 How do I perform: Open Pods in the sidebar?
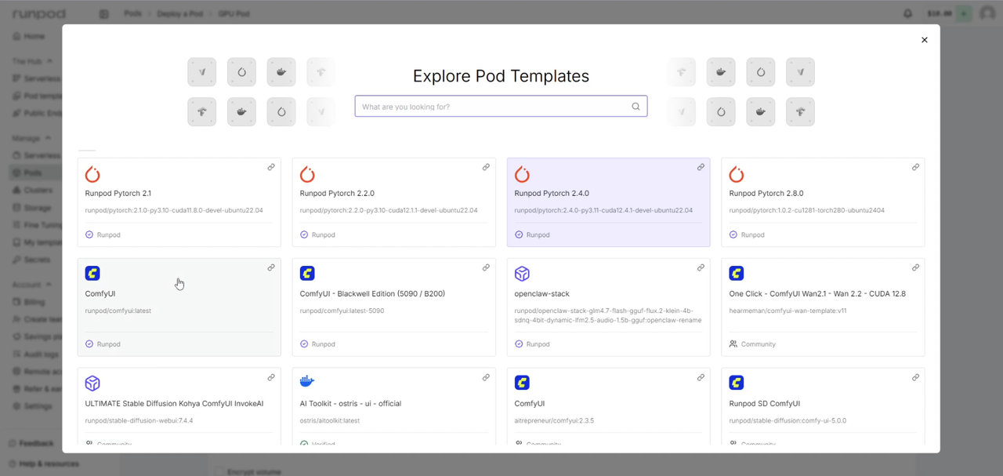34,173
